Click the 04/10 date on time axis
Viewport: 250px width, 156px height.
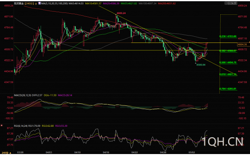tap(77, 152)
